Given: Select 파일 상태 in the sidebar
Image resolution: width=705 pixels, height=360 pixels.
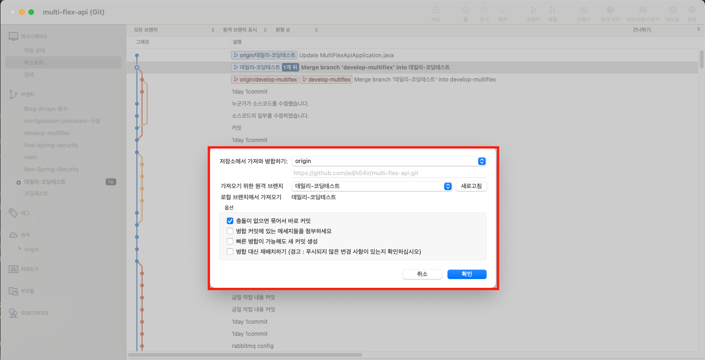Looking at the screenshot, I should (34, 50).
